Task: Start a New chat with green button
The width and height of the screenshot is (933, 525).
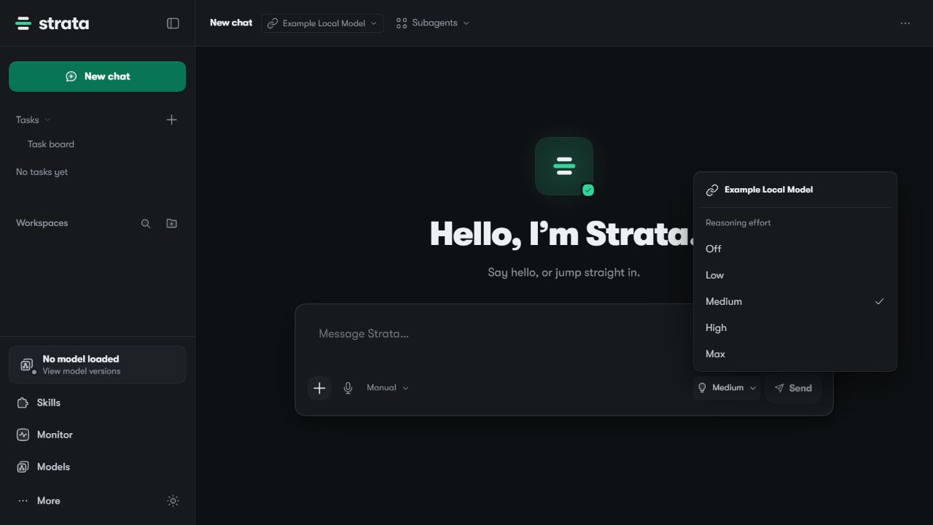Action: pyautogui.click(x=97, y=77)
